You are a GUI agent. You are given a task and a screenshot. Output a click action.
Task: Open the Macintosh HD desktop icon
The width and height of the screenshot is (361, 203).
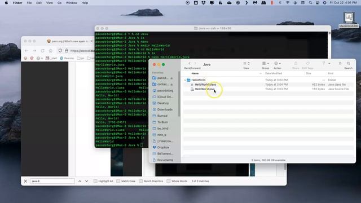pos(349,20)
